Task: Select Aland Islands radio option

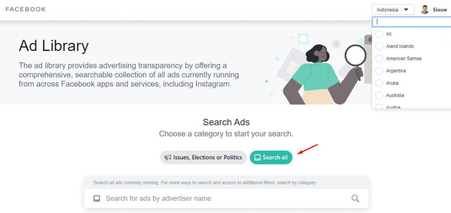Action: point(379,46)
